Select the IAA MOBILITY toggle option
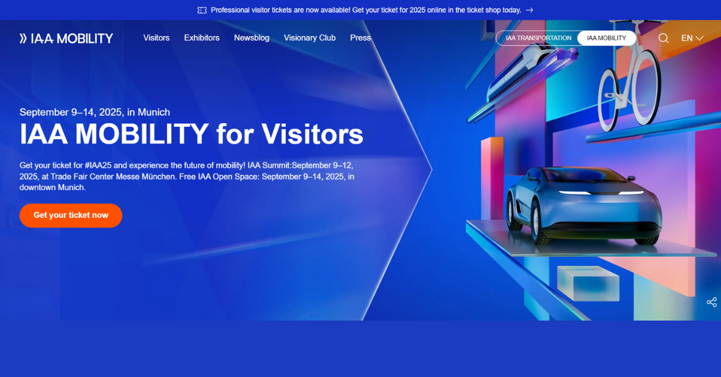 (606, 38)
